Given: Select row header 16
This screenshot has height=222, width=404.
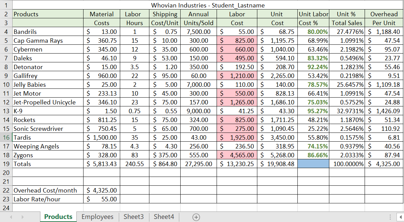Looking at the screenshot, I should (x=5, y=137).
